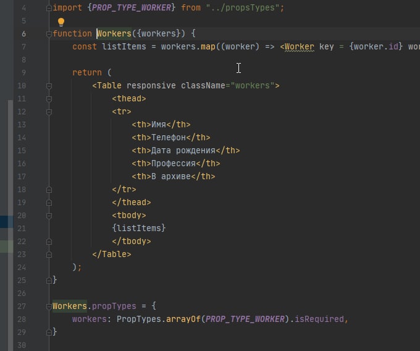Collapse the Workers.propTypes fold marker on line 27

[x=49, y=307]
